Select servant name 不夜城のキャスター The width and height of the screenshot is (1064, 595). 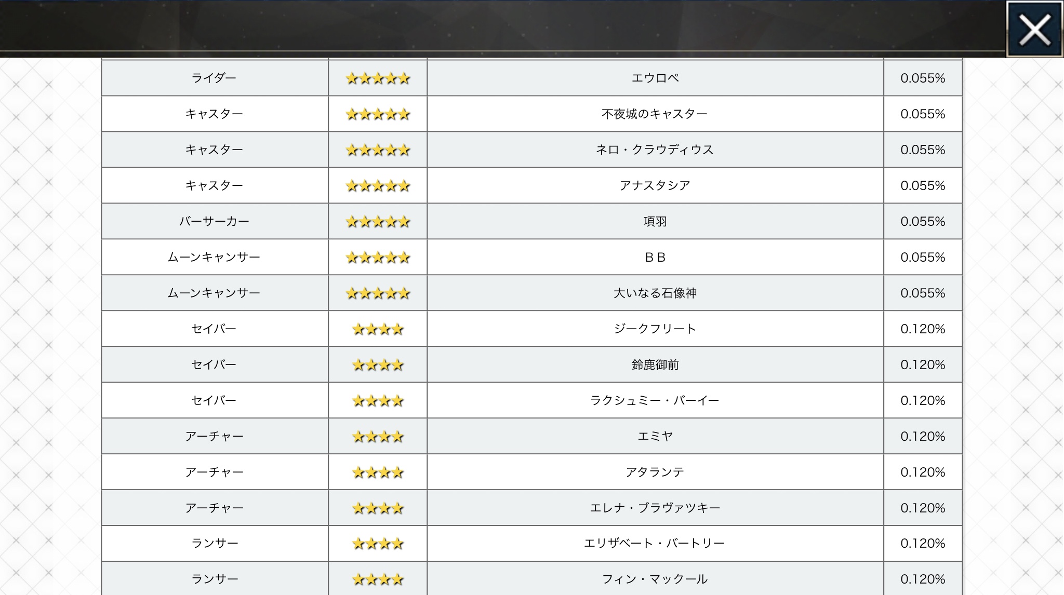(x=655, y=114)
